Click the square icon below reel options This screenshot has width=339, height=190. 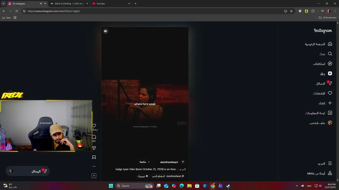(94, 176)
